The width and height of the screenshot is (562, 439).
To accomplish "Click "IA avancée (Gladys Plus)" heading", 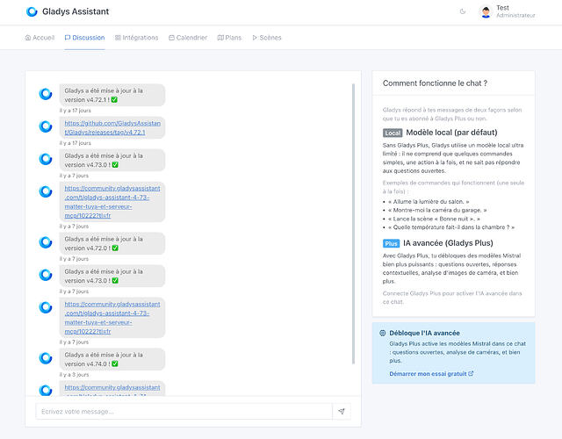I will [448, 243].
